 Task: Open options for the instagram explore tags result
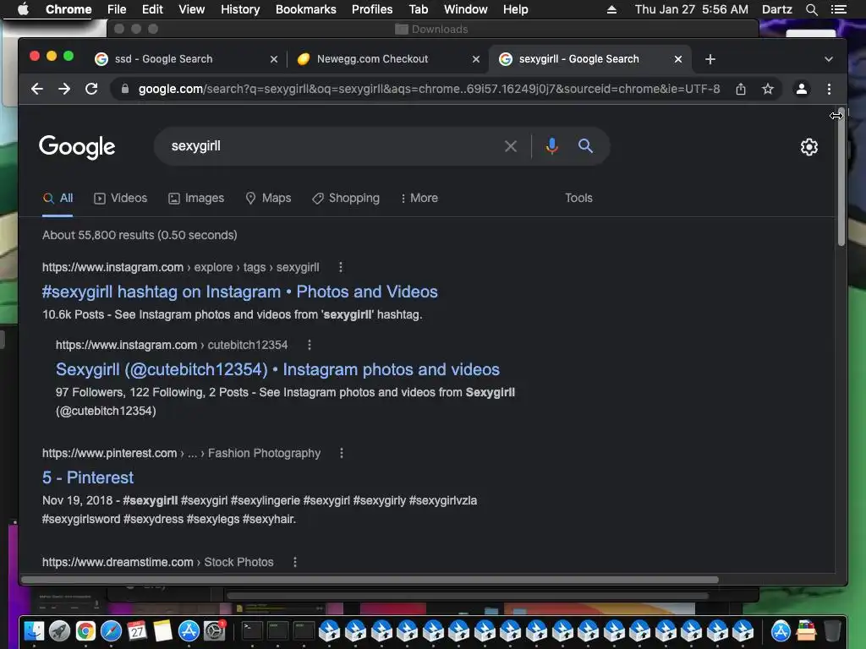[x=341, y=267]
